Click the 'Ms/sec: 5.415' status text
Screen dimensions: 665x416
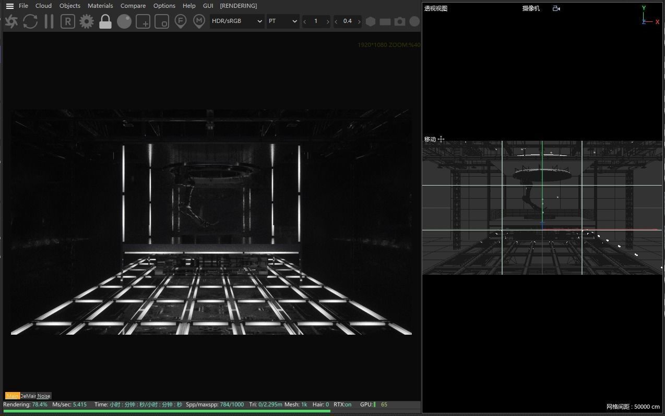pyautogui.click(x=69, y=405)
